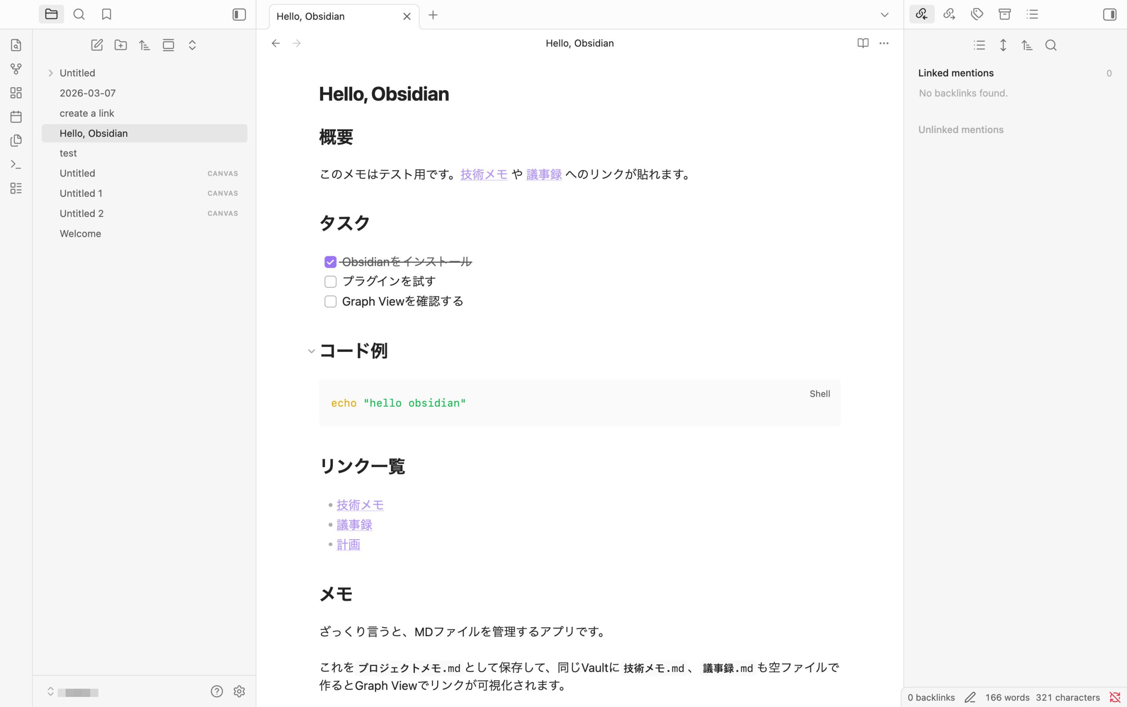
Task: Expand the Untitled folder
Action: click(51, 74)
